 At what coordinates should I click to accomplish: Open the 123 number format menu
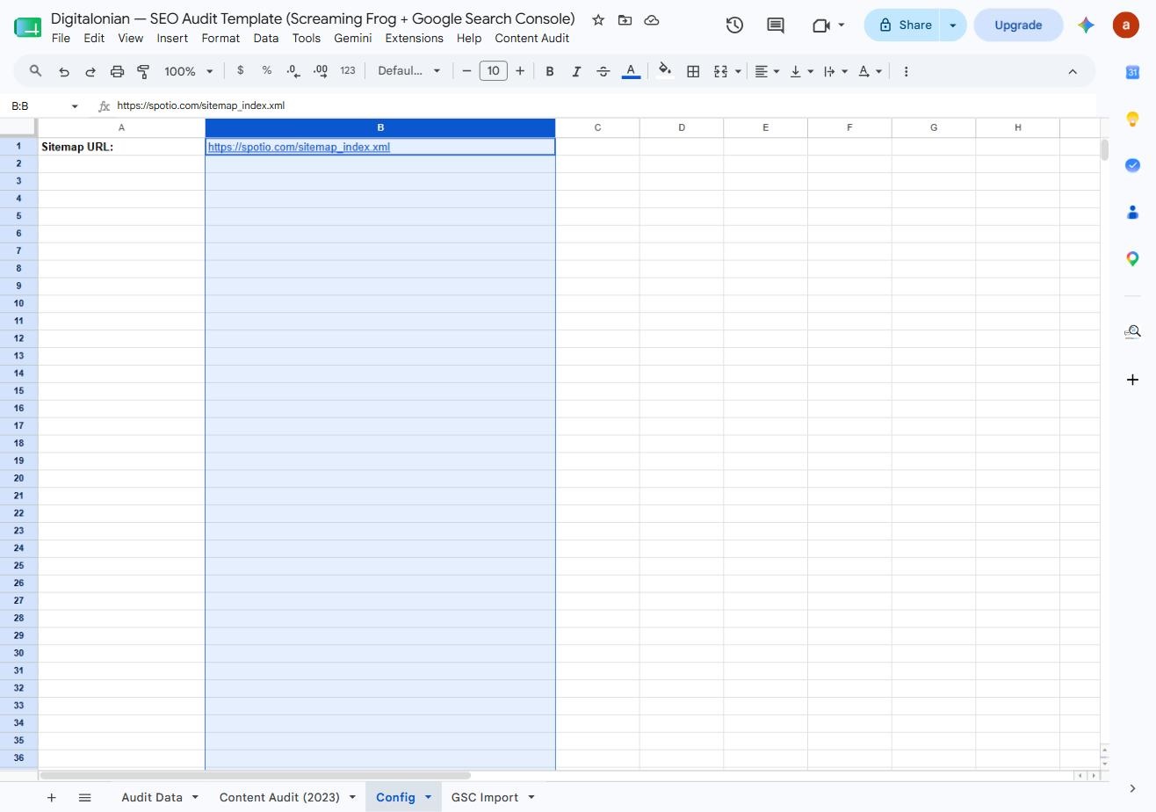point(348,71)
